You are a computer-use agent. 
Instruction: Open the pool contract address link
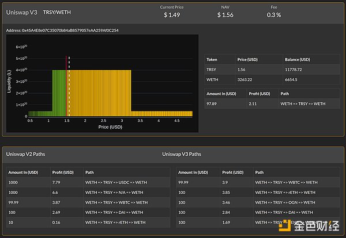[x=70, y=30]
